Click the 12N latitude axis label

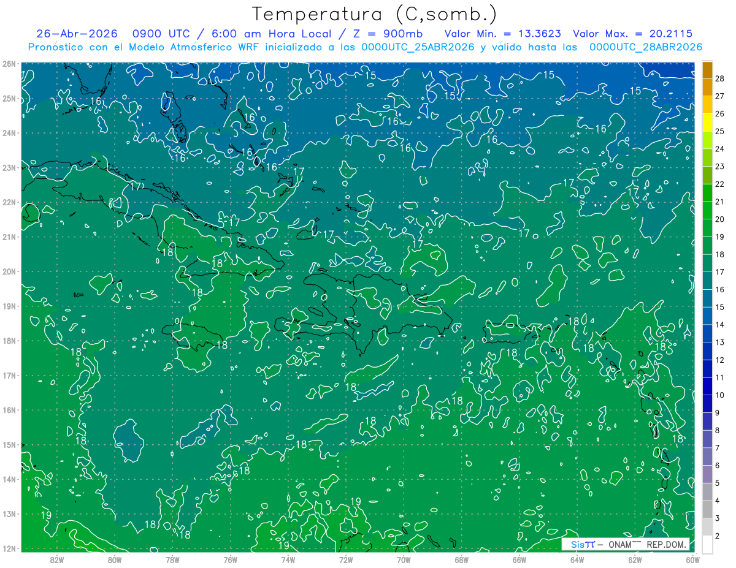tap(9, 549)
